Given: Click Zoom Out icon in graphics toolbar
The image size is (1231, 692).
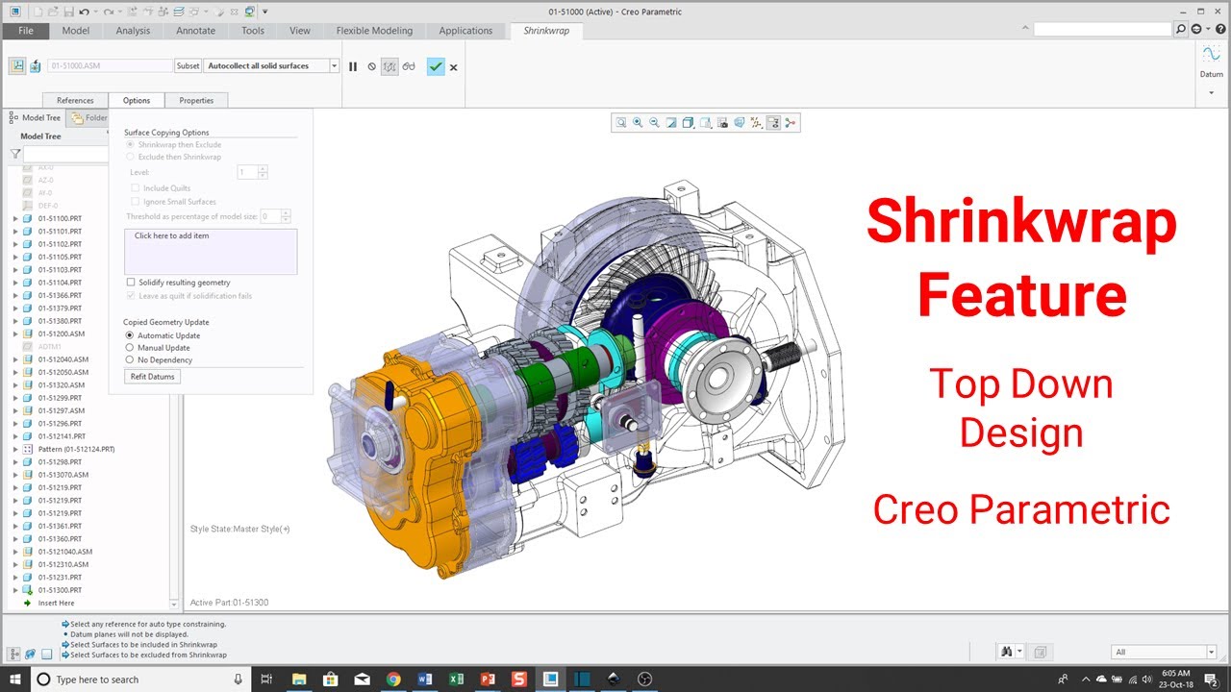Looking at the screenshot, I should [x=654, y=122].
